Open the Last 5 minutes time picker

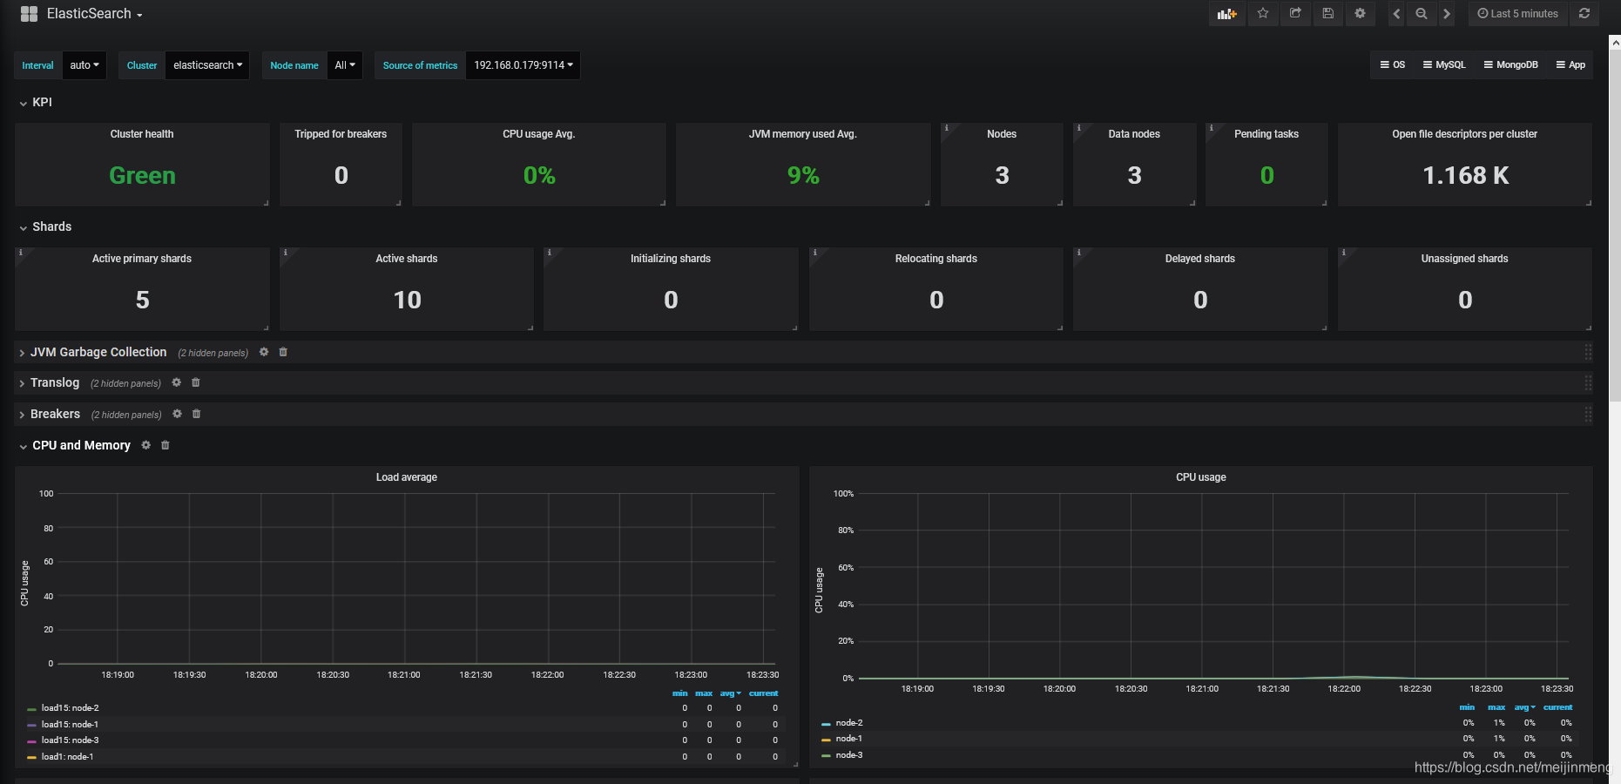1517,14
